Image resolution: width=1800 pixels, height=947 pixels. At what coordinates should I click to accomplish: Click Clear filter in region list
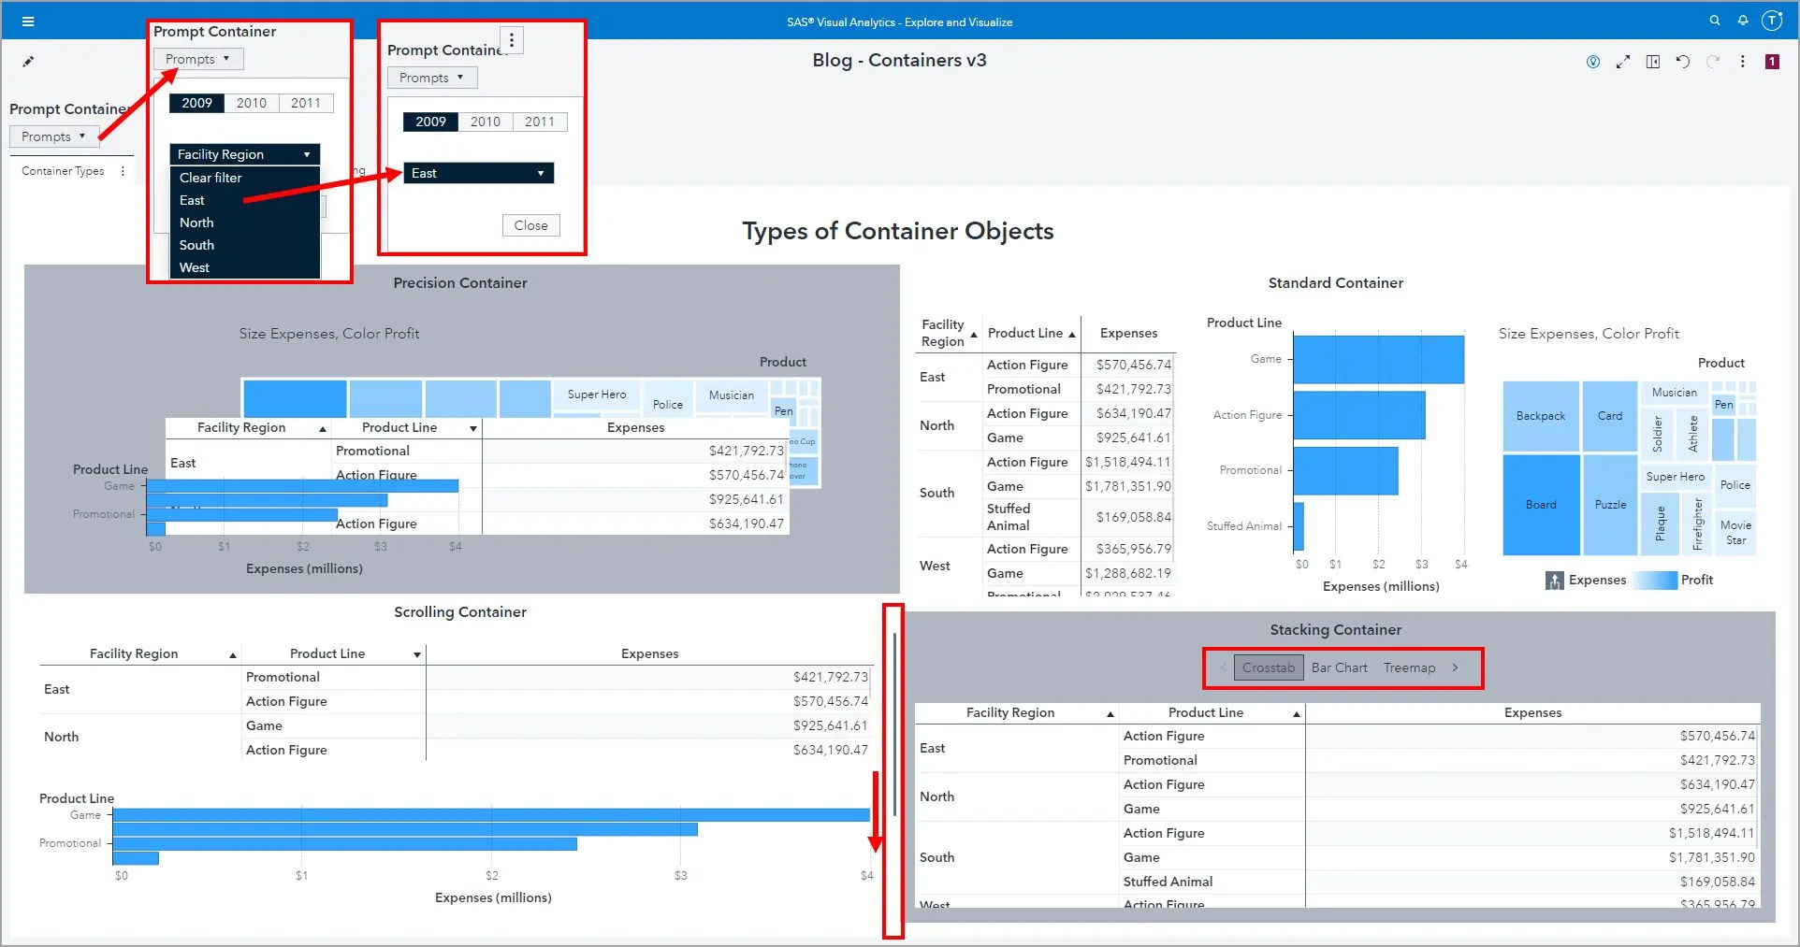(x=210, y=178)
